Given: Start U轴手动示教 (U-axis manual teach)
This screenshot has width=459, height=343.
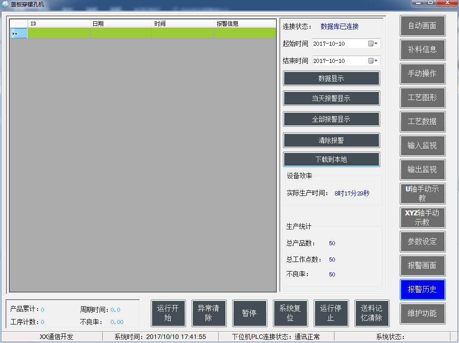Looking at the screenshot, I should click(422, 194).
